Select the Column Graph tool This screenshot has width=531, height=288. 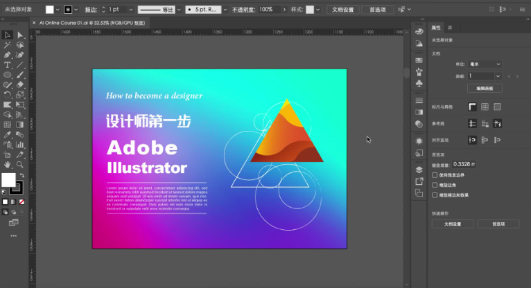(20, 145)
